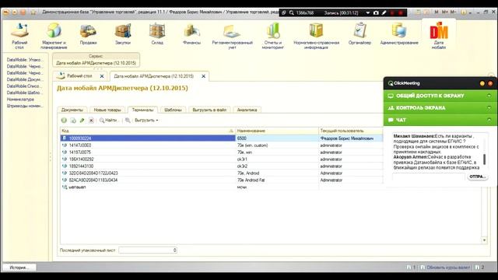This screenshot has width=498, height=280.
Task: Select row with code 1000930224
Action: [x=221, y=138]
